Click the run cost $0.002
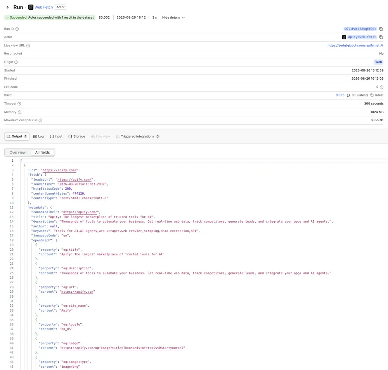This screenshot has width=388, height=370. point(104,17)
